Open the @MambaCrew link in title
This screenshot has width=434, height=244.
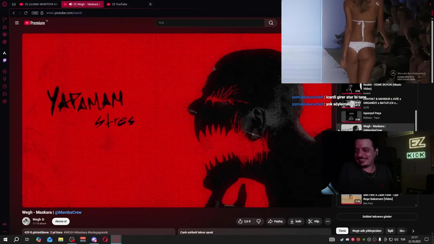[x=68, y=212]
